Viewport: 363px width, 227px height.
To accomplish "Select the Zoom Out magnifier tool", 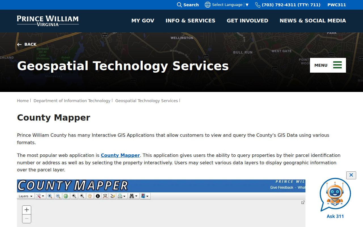I will click(x=58, y=196).
